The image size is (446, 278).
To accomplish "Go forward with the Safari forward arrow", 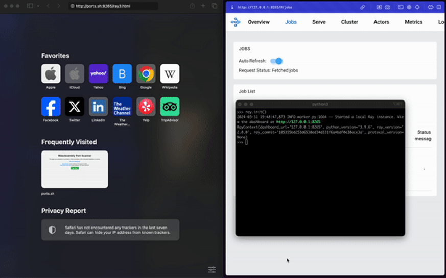I will pyautogui.click(x=59, y=6).
